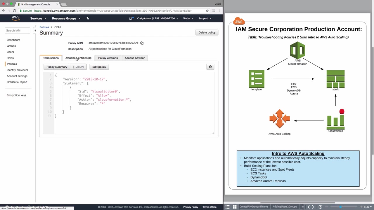374x210 pixels.
Task: Go back in the browser
Action: [x=4, y=11]
